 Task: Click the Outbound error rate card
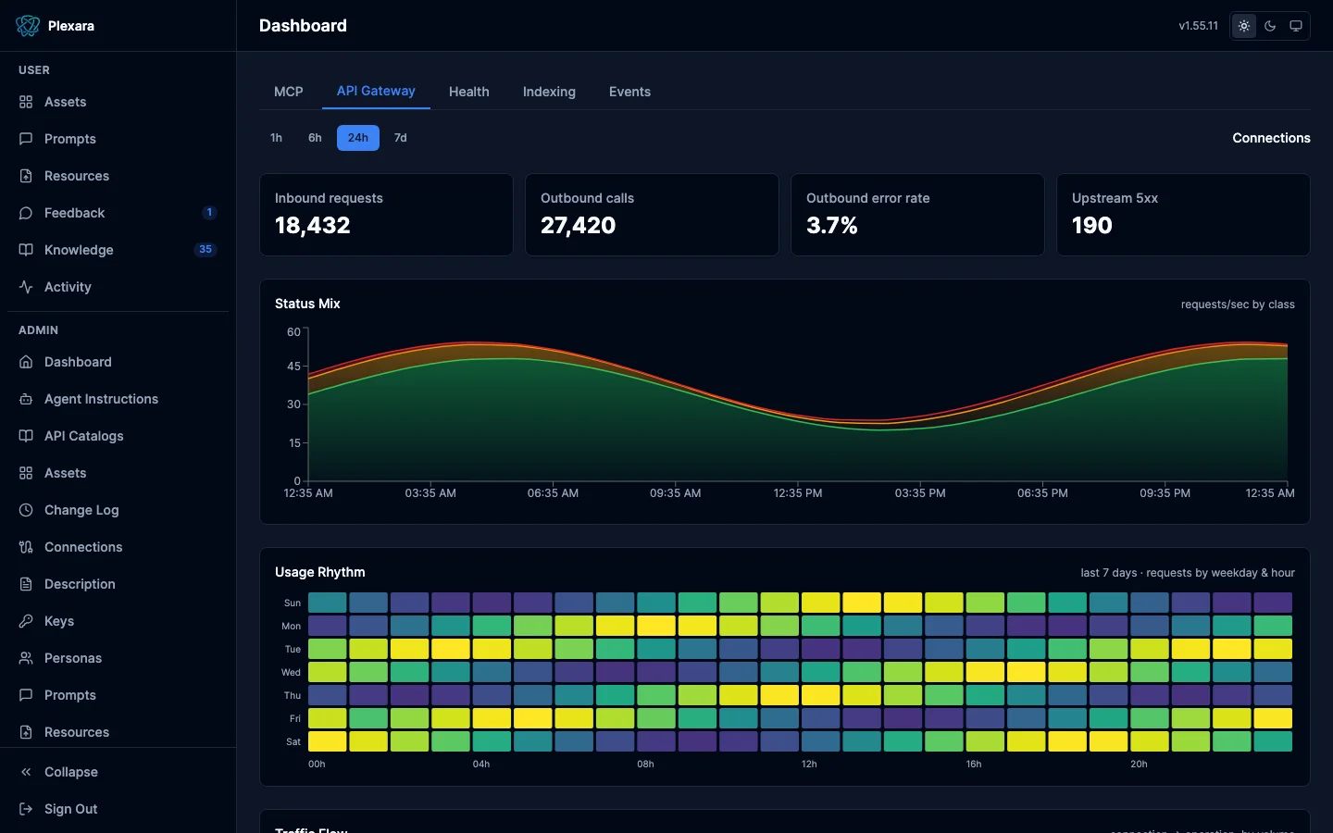point(917,215)
